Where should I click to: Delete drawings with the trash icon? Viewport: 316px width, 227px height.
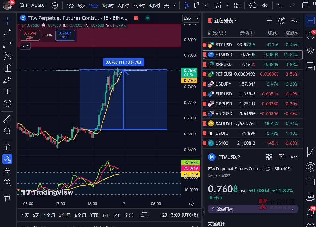(7, 198)
